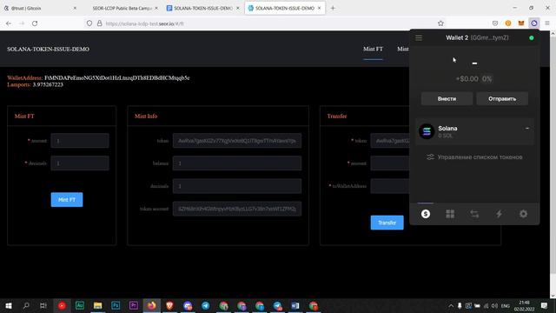Open the Windows Start menu
This screenshot has width=556, height=313.
9,305
